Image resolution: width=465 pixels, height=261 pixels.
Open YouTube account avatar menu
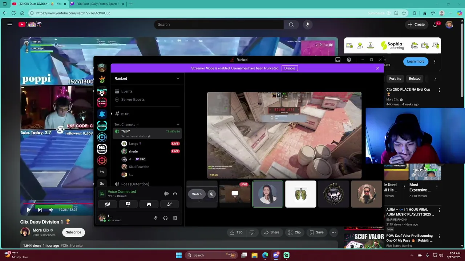(449, 24)
